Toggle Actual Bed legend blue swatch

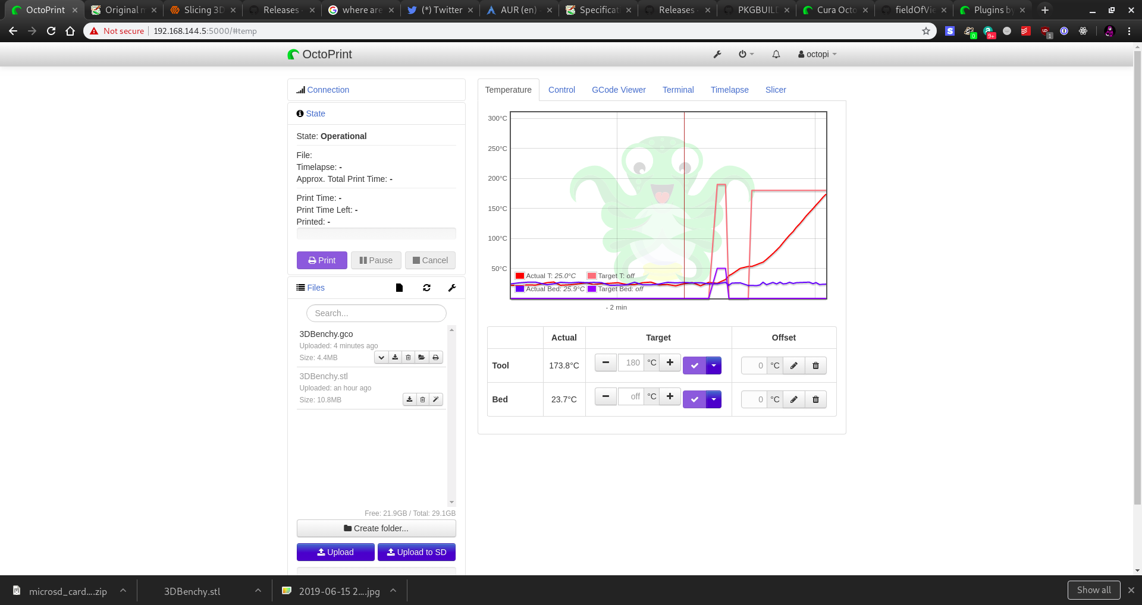520,289
